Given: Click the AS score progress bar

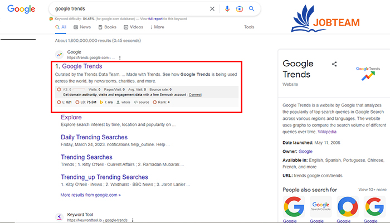Looking at the screenshot, I should pyautogui.click(x=79, y=89).
